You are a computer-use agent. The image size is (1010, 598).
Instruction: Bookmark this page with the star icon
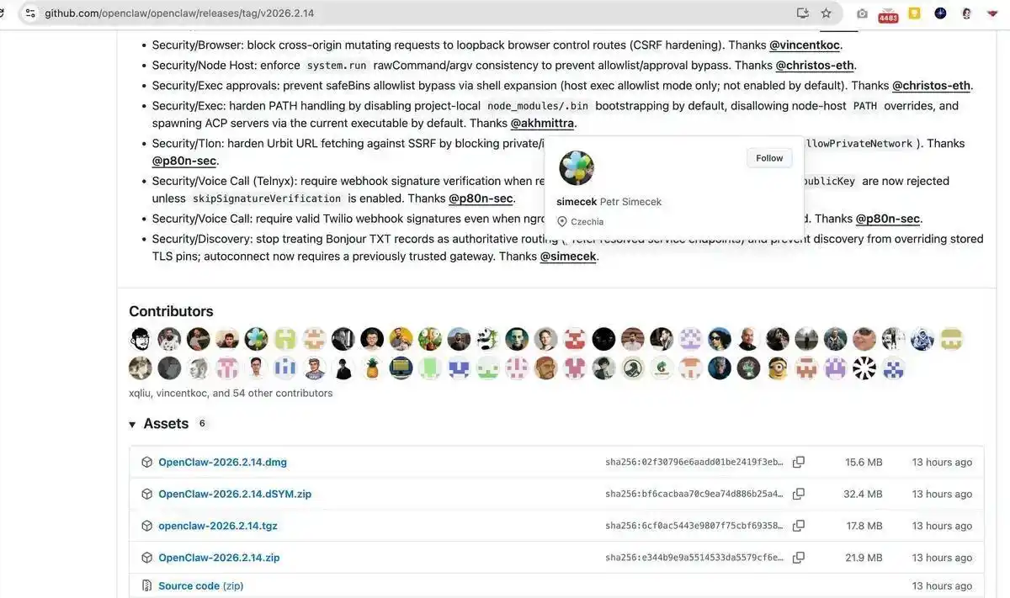click(x=826, y=13)
